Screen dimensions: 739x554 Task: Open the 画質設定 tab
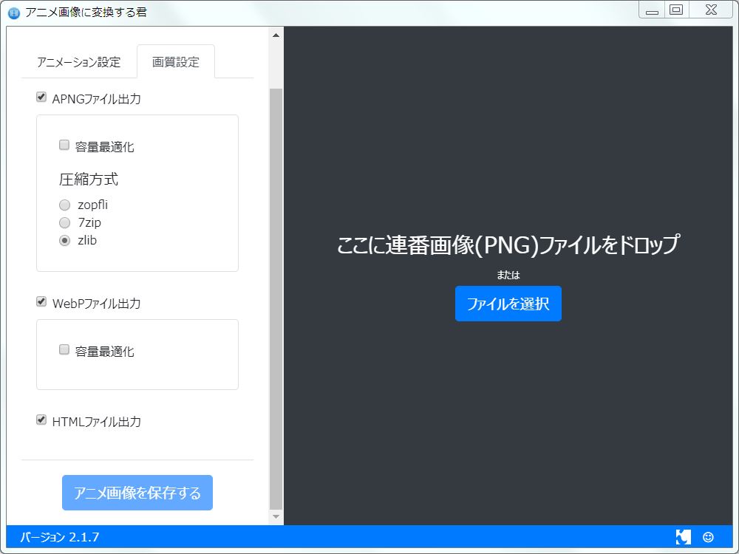pos(176,62)
